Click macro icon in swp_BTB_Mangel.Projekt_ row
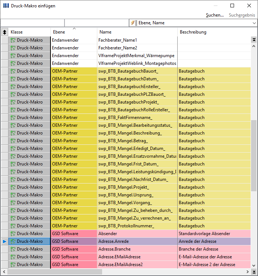258x276 pixels. tap(13, 187)
